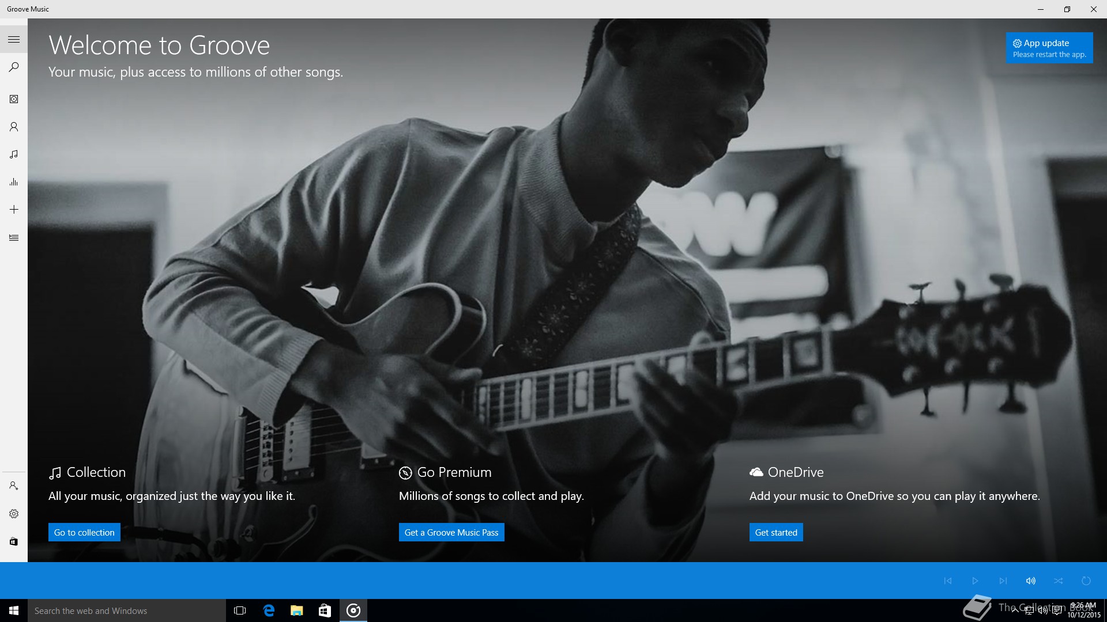Screen dimensions: 1107x622
Task: Open the volume control speaker icon
Action: [x=1030, y=581]
